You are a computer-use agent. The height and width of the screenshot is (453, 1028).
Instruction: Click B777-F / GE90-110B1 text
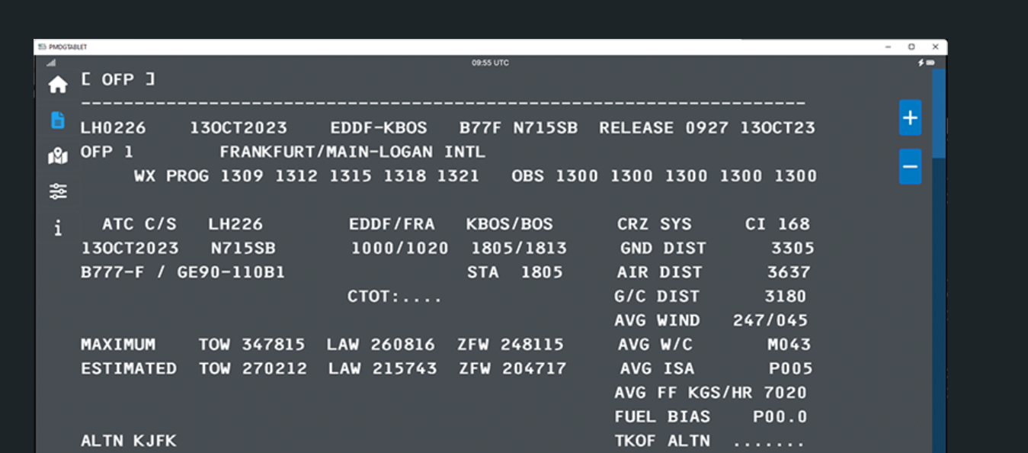click(183, 272)
